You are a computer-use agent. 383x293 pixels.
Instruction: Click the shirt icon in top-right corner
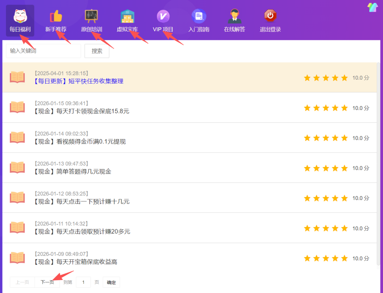coord(372,7)
